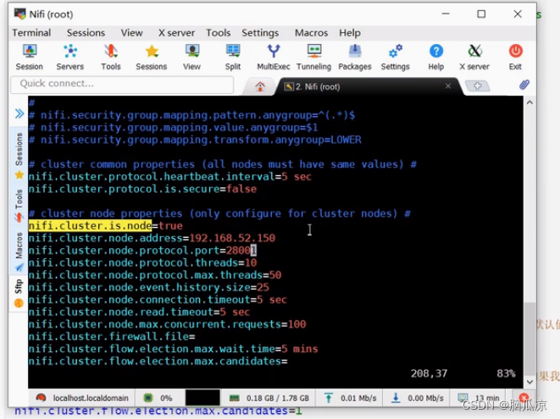Minimize the Nifi (root) window

tap(446, 14)
